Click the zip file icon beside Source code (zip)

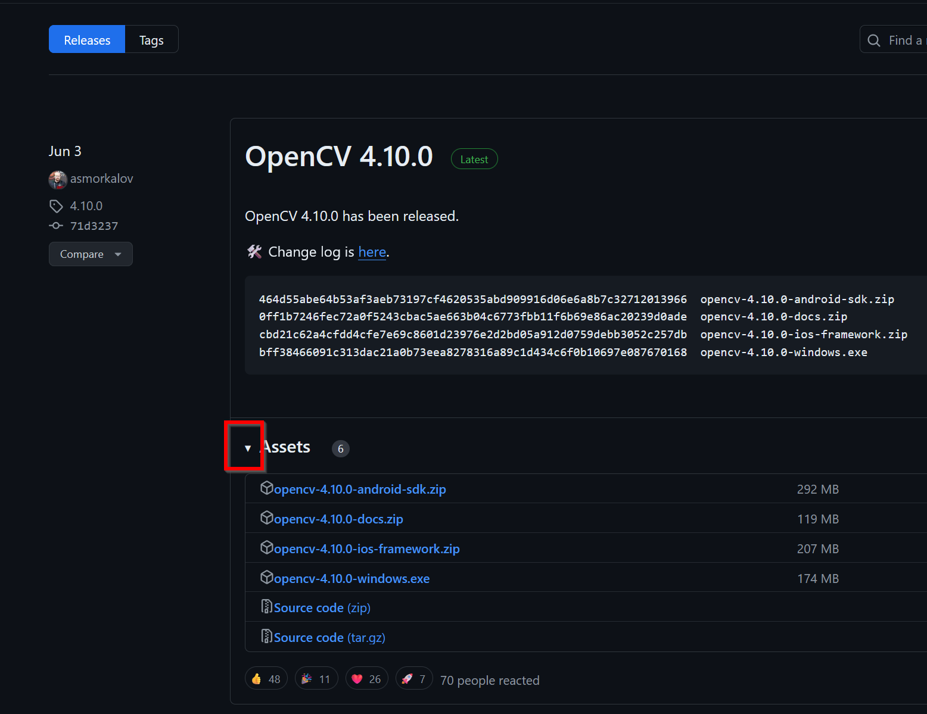click(x=267, y=606)
